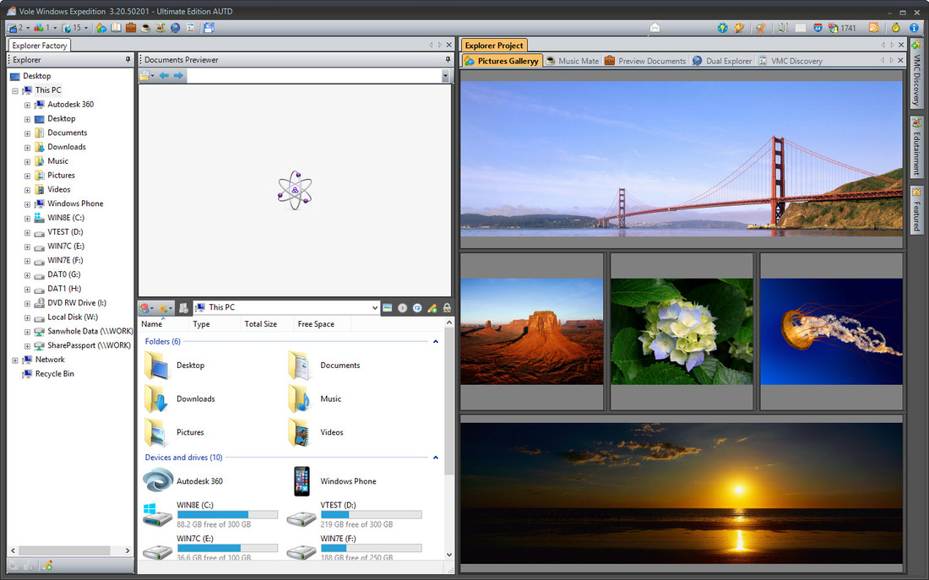Viewport: 929px width, 580px height.
Task: Click the open book icon in the toolbar
Action: coord(116,28)
